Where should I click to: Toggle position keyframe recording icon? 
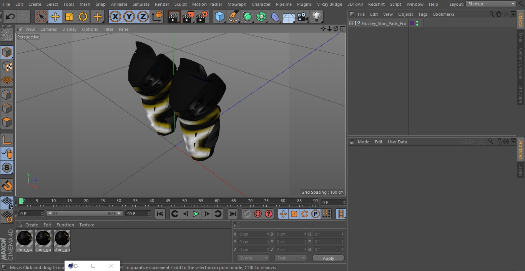(283, 214)
